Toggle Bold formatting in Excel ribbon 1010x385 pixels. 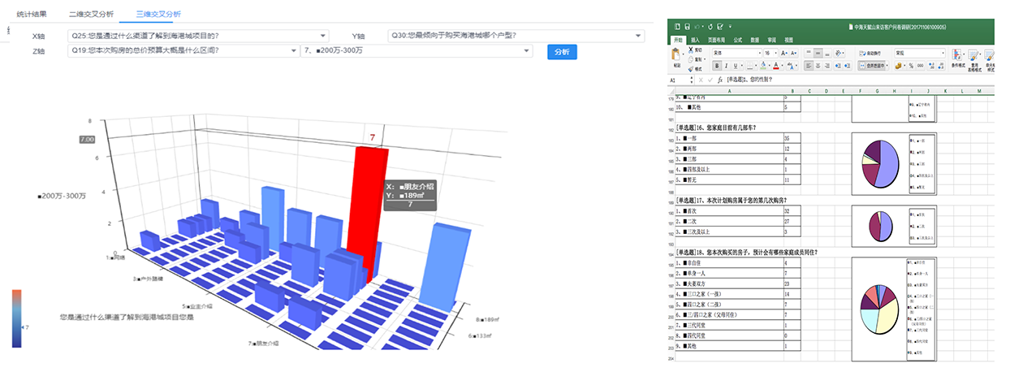click(x=717, y=66)
